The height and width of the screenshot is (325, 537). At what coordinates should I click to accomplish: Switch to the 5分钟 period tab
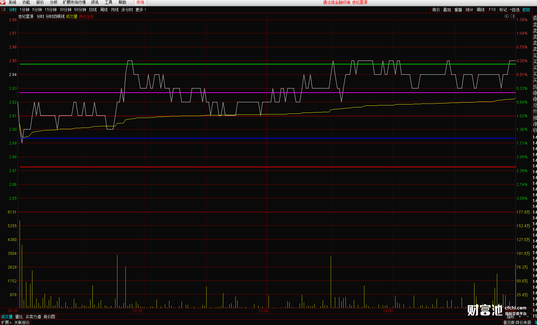click(x=37, y=10)
